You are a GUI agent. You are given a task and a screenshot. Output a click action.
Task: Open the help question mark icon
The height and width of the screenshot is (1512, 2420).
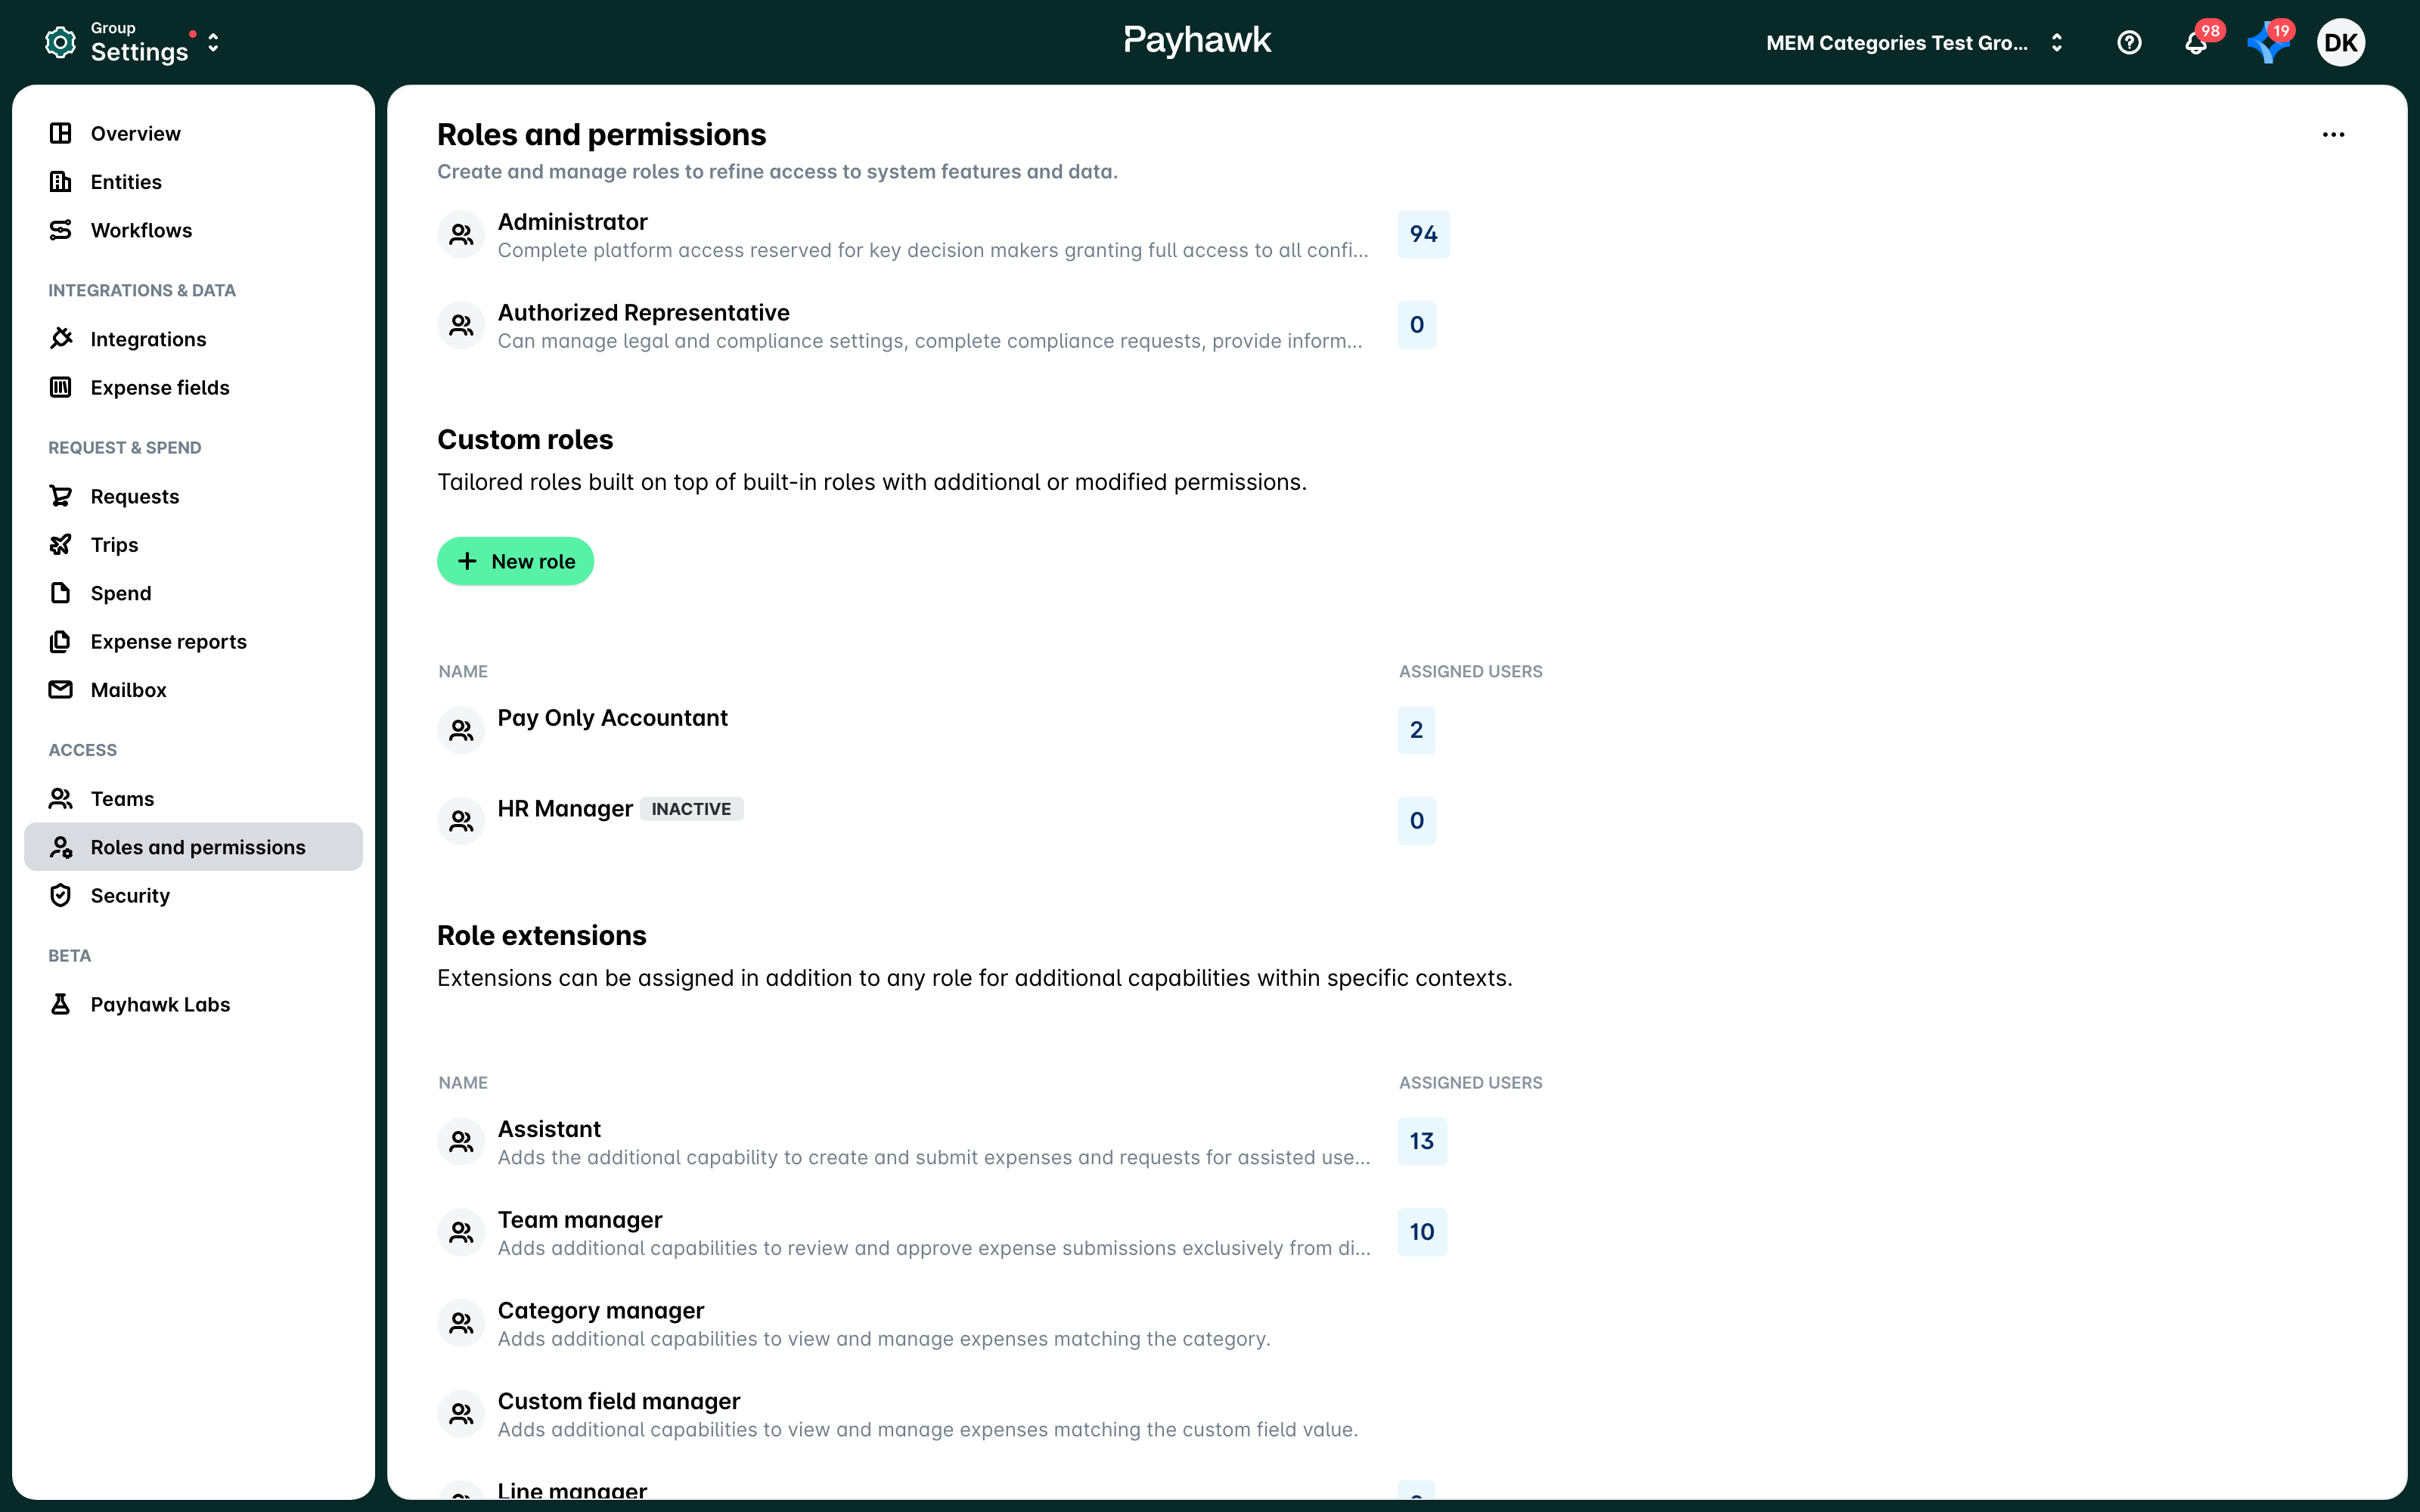2129,42
